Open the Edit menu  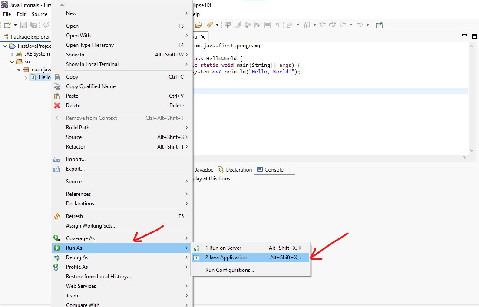click(x=21, y=14)
